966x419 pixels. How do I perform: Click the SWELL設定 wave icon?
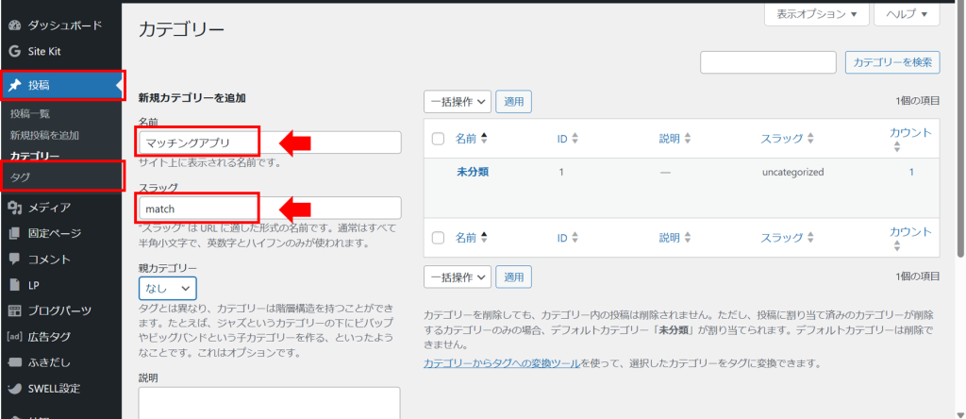tap(14, 388)
